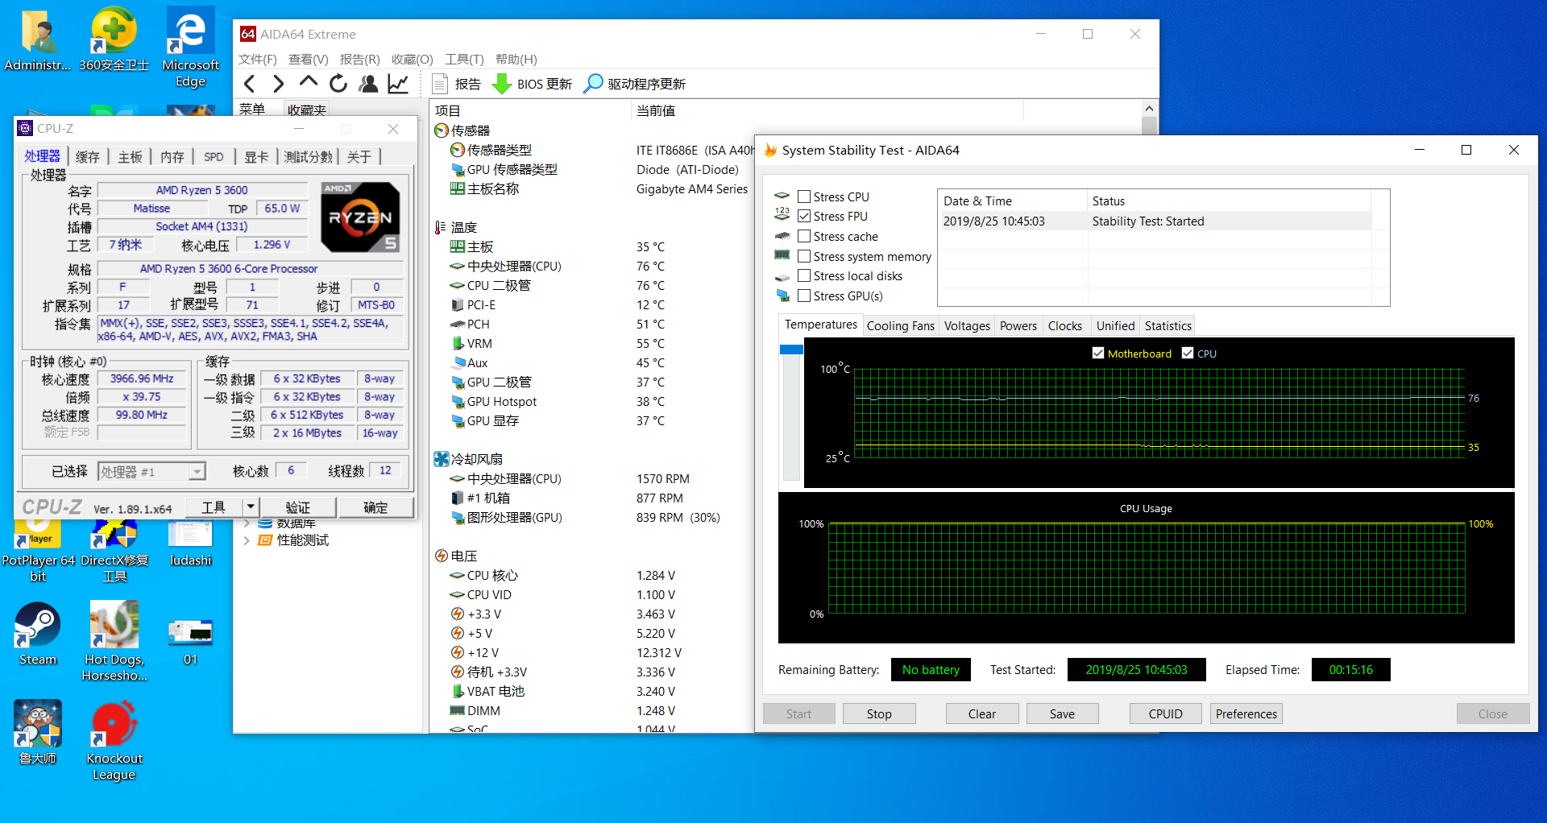Switch to the SPD tab in CPU-Z
Screen dimensions: 1547x823
pos(214,157)
